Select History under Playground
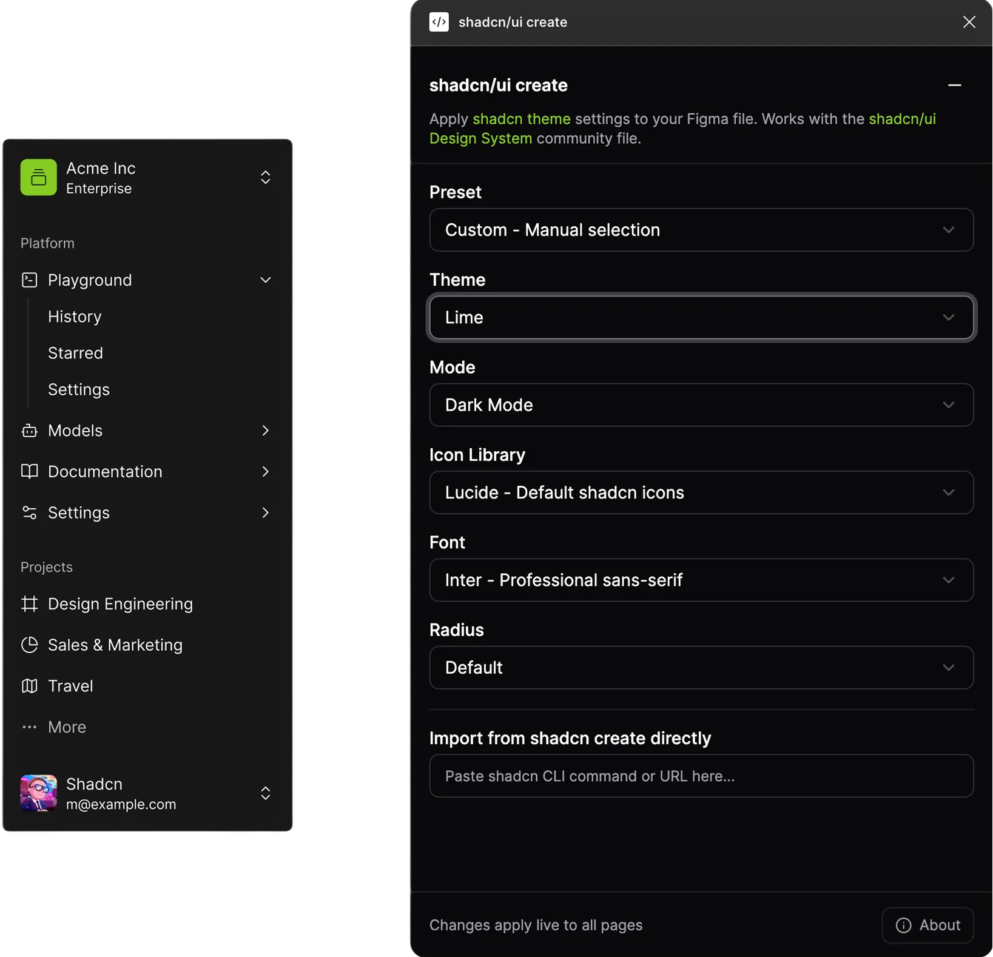Viewport: 993px width, 957px height. pyautogui.click(x=75, y=317)
